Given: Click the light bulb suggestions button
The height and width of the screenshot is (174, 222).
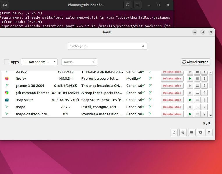Looking at the screenshot, I should pyautogui.click(x=174, y=132).
